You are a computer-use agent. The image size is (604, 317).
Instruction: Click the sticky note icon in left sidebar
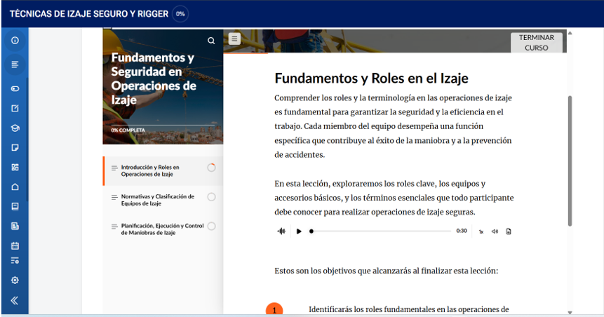tap(15, 148)
